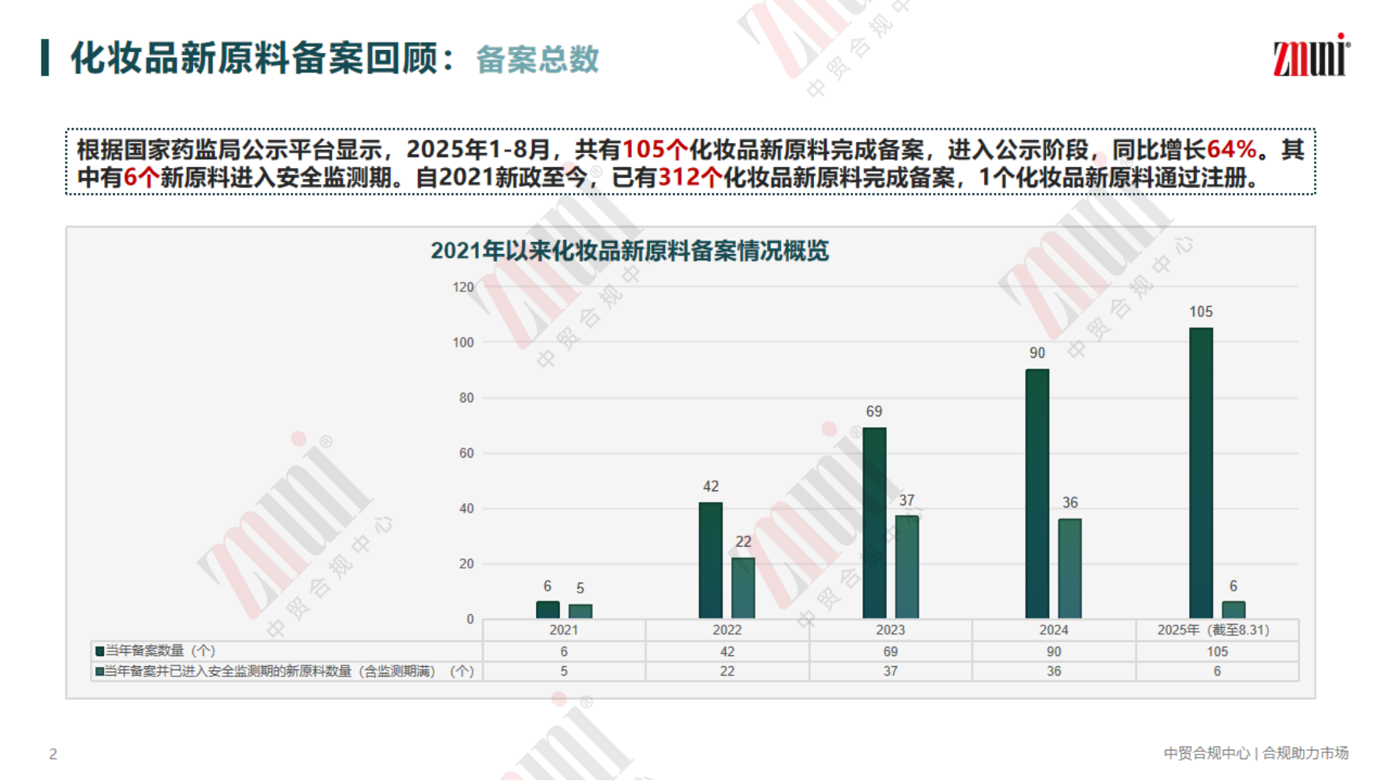
Task: Click the 2022 column header in data table
Action: pos(727,630)
